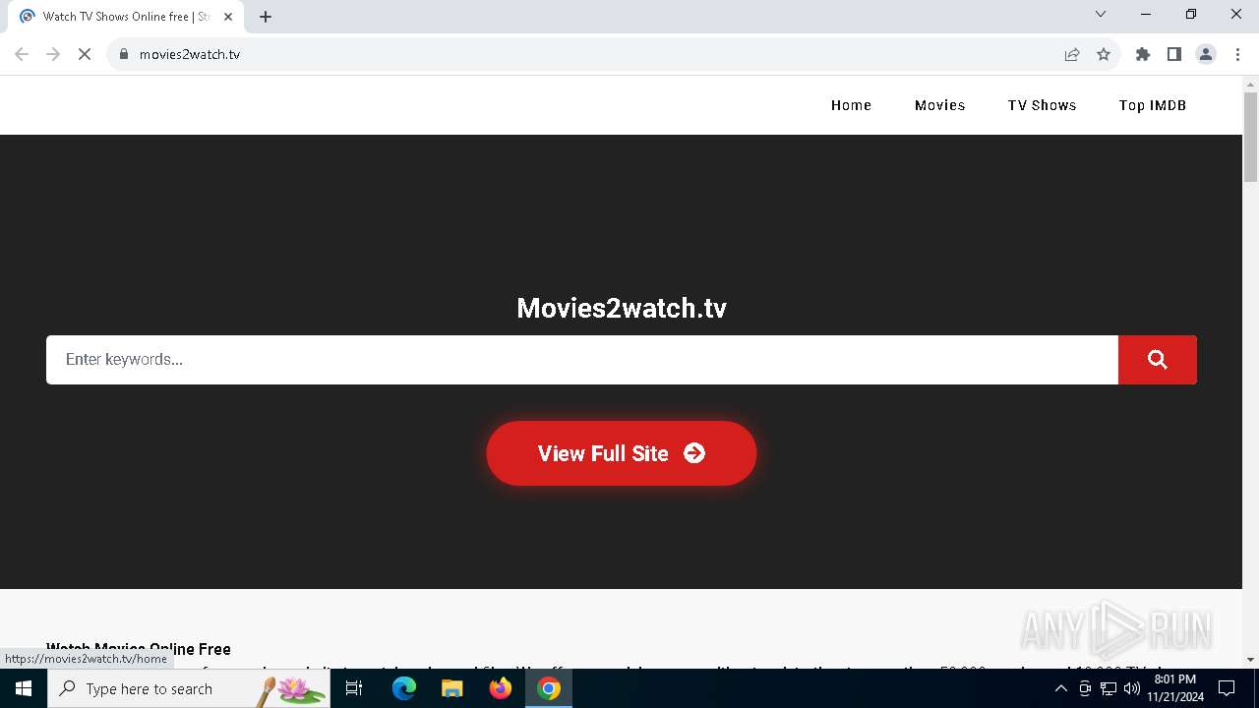Open the tab search chevron
The image size is (1259, 708).
(1101, 14)
